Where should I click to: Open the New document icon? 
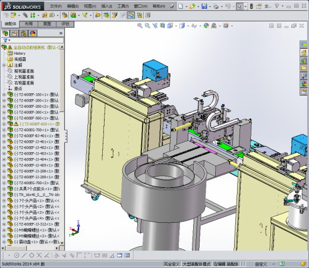pos(181,6)
